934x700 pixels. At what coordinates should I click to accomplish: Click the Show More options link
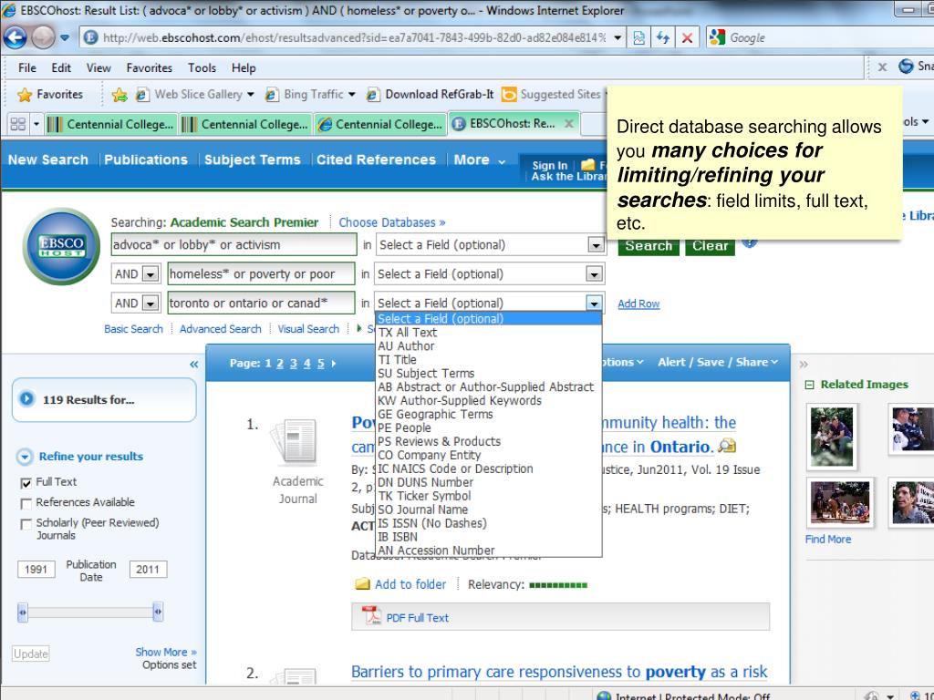pyautogui.click(x=166, y=652)
